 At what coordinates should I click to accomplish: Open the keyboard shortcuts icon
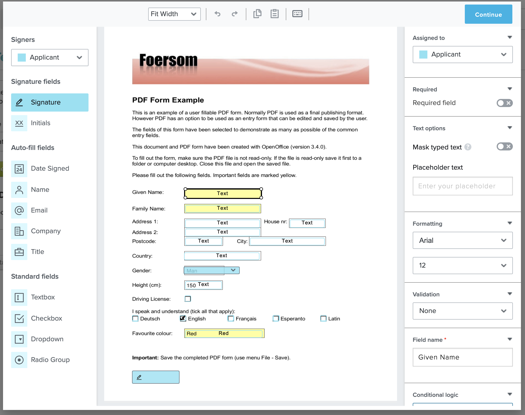point(297,14)
